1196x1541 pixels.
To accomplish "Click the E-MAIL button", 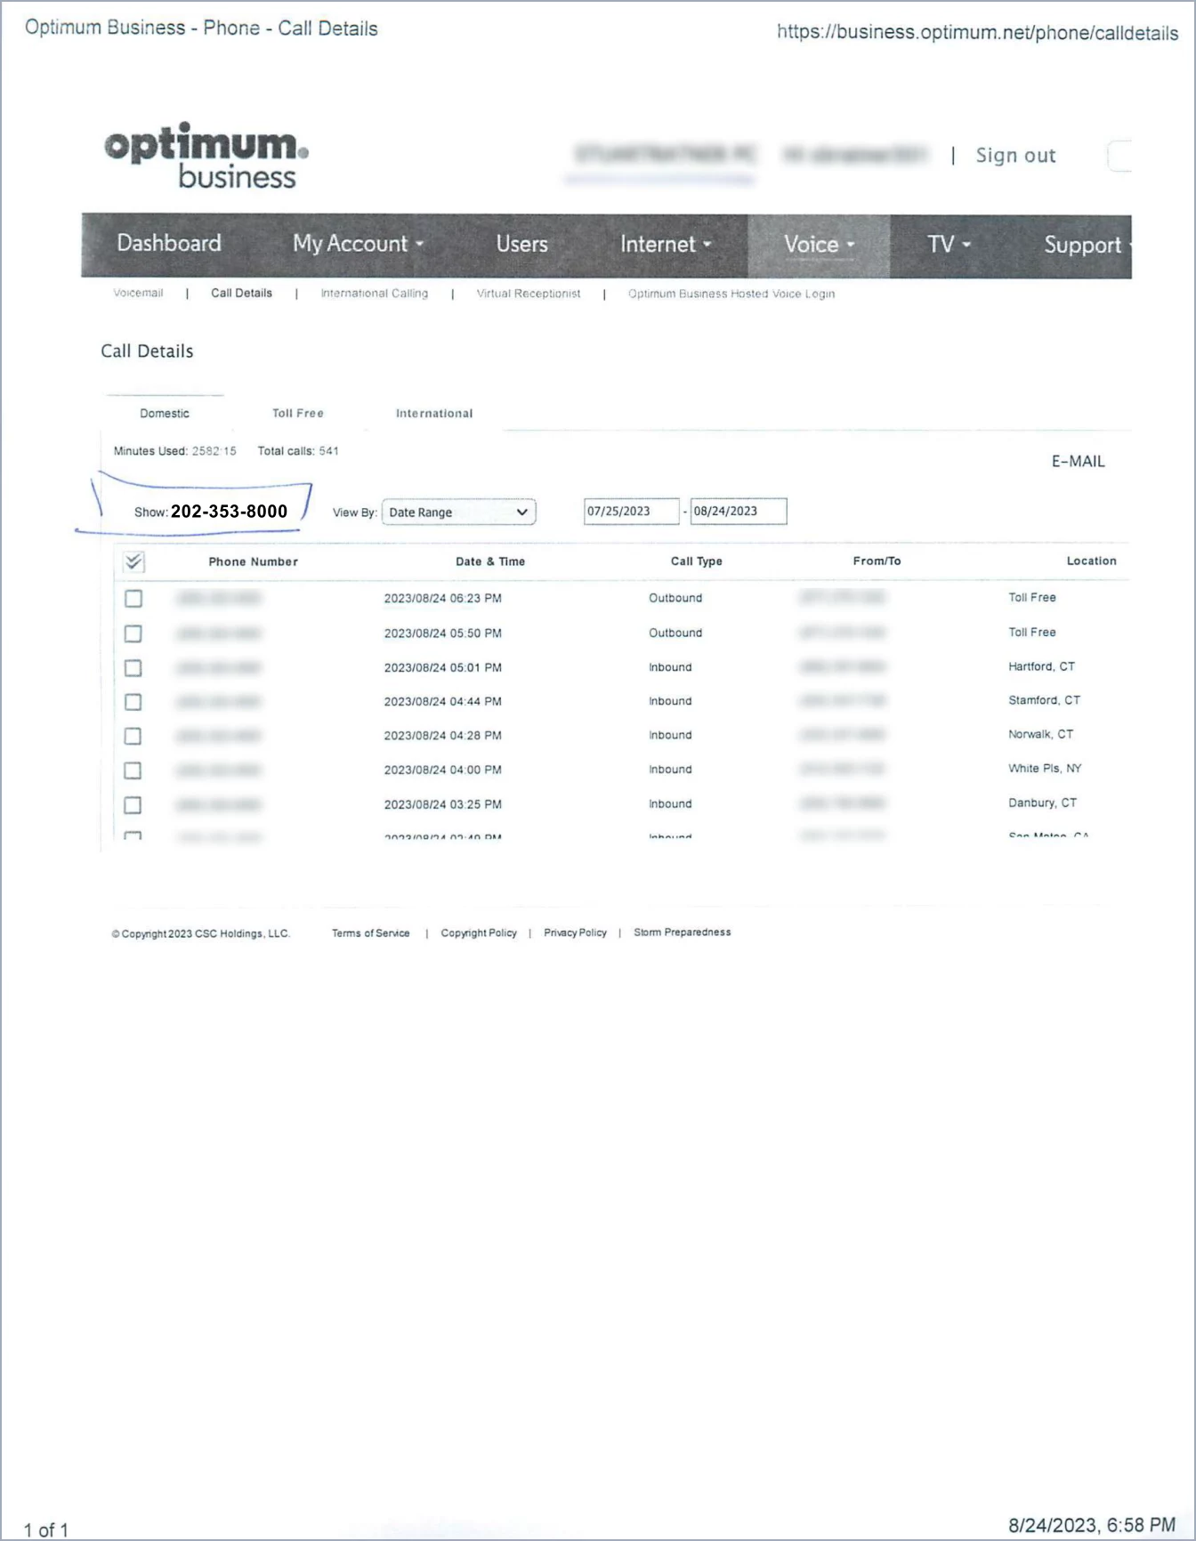I will point(1078,461).
